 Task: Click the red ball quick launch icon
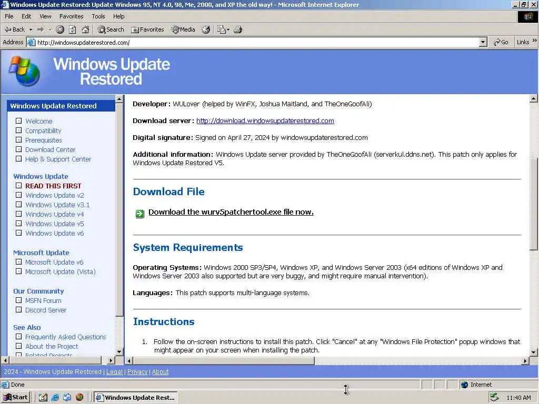tap(79, 397)
